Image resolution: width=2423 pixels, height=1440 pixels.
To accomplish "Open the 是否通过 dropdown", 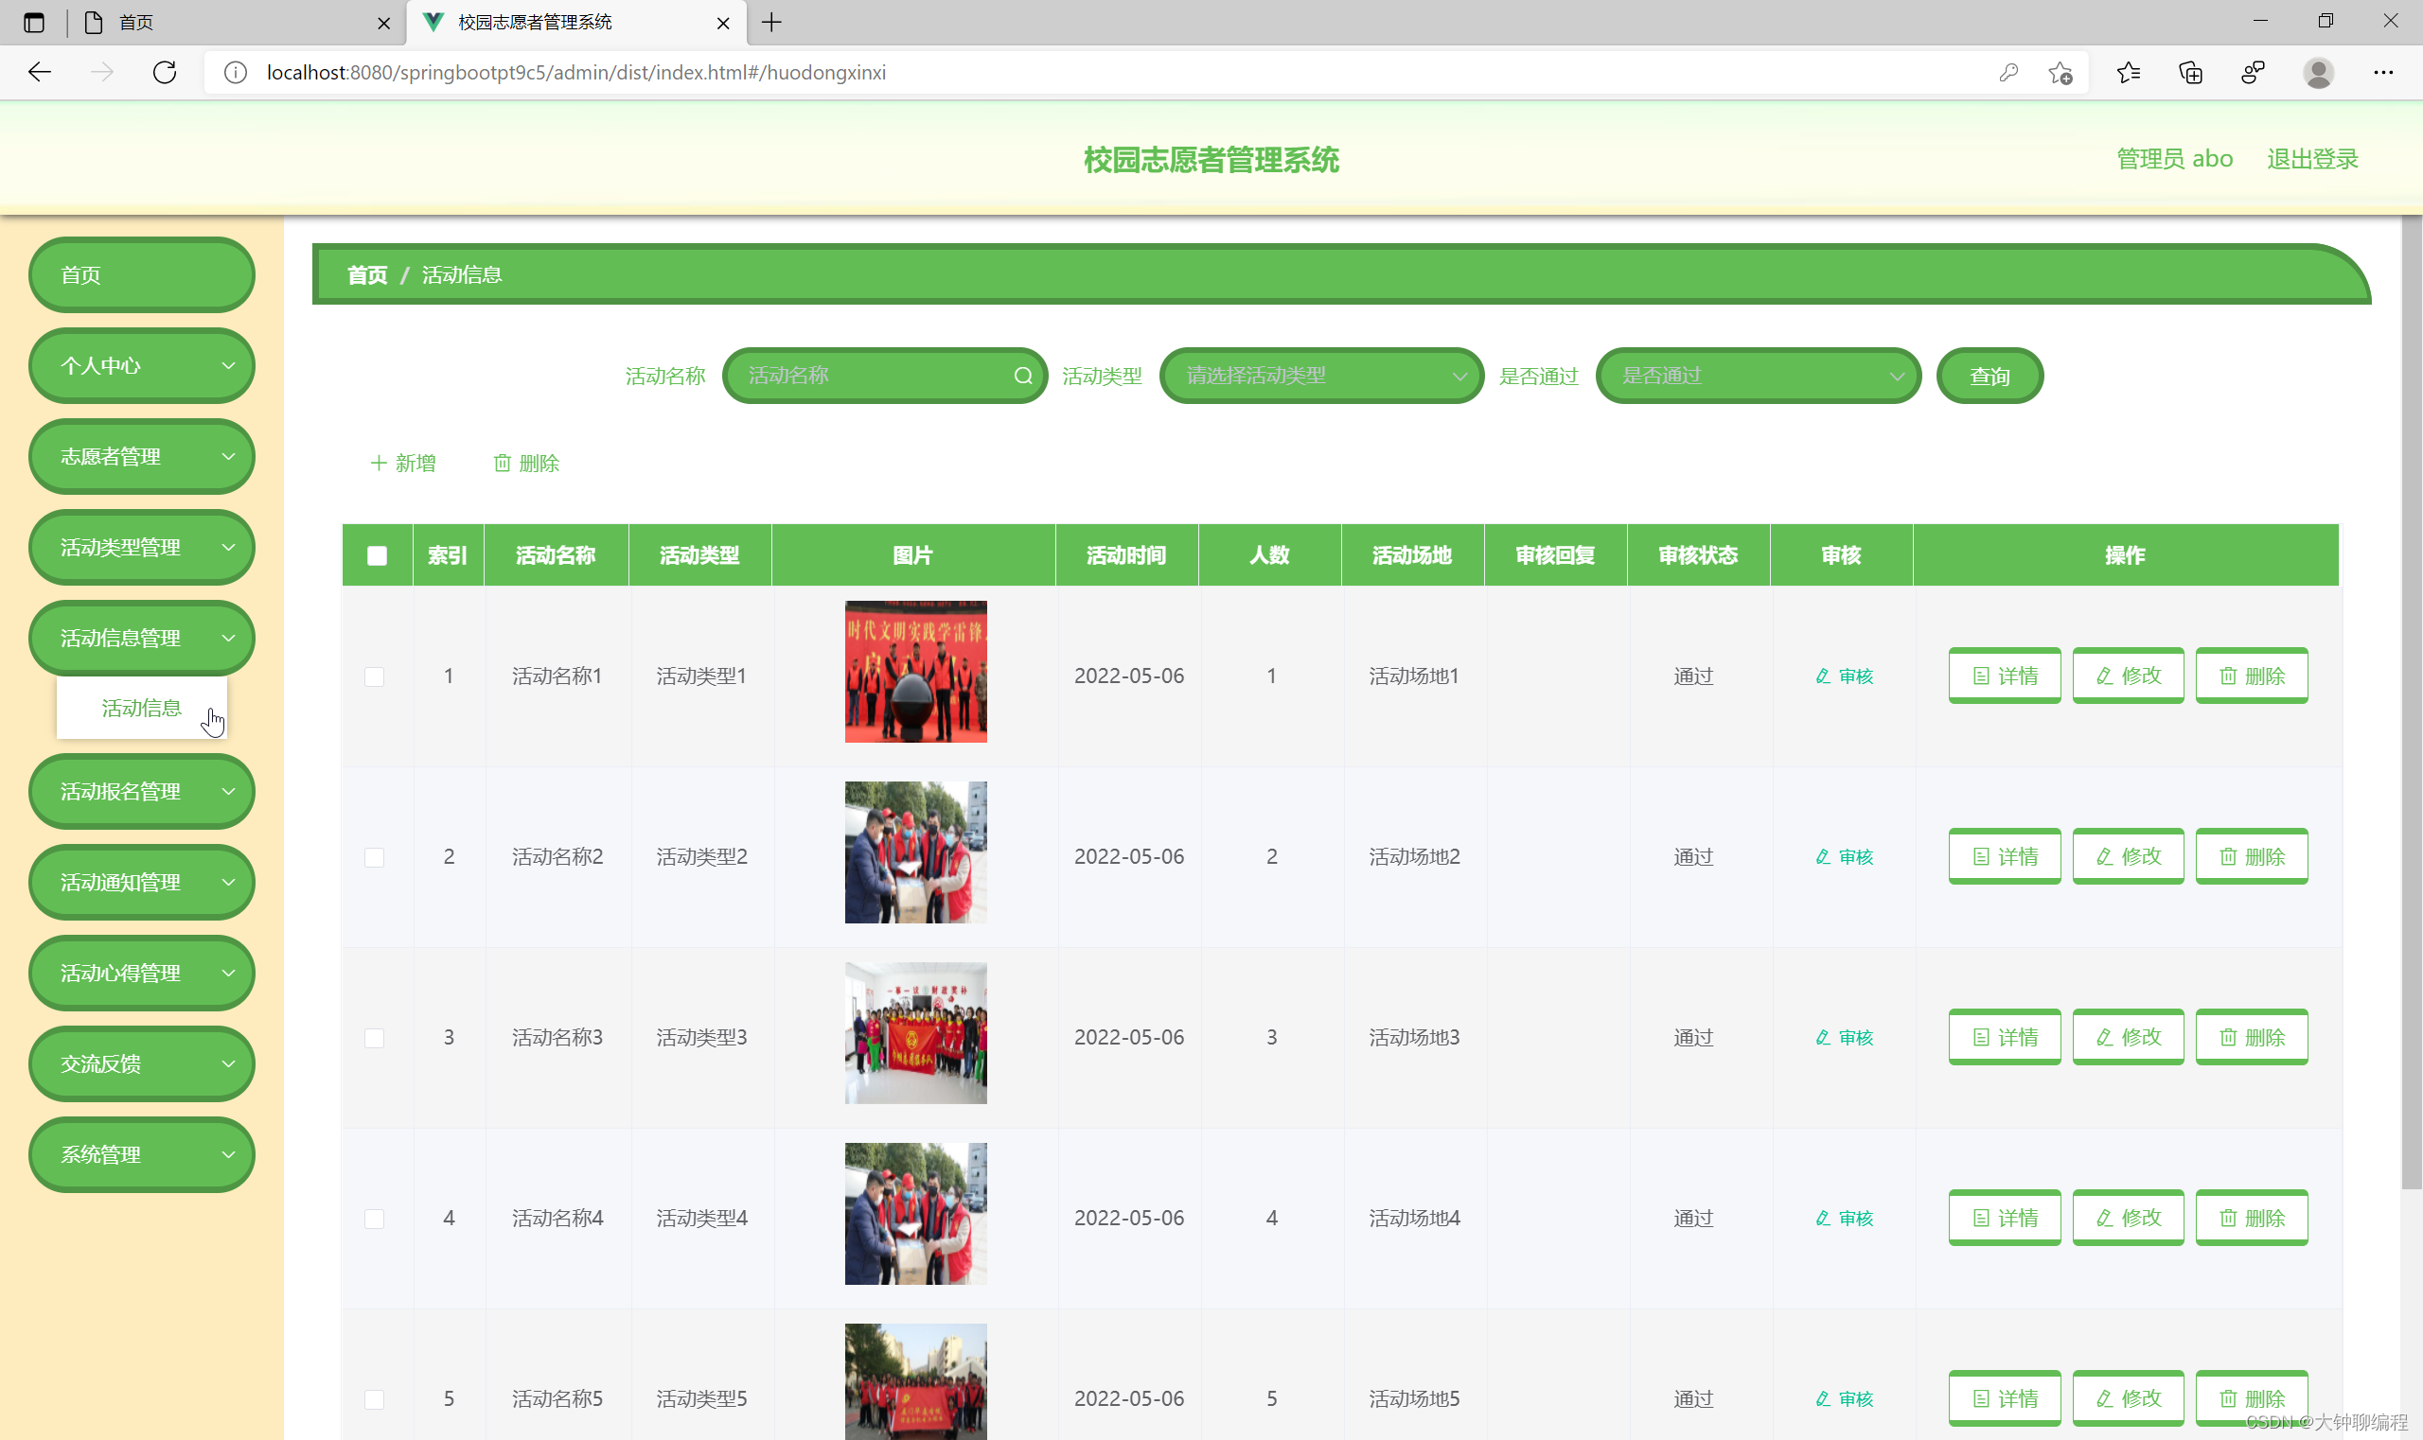I will [x=1757, y=376].
